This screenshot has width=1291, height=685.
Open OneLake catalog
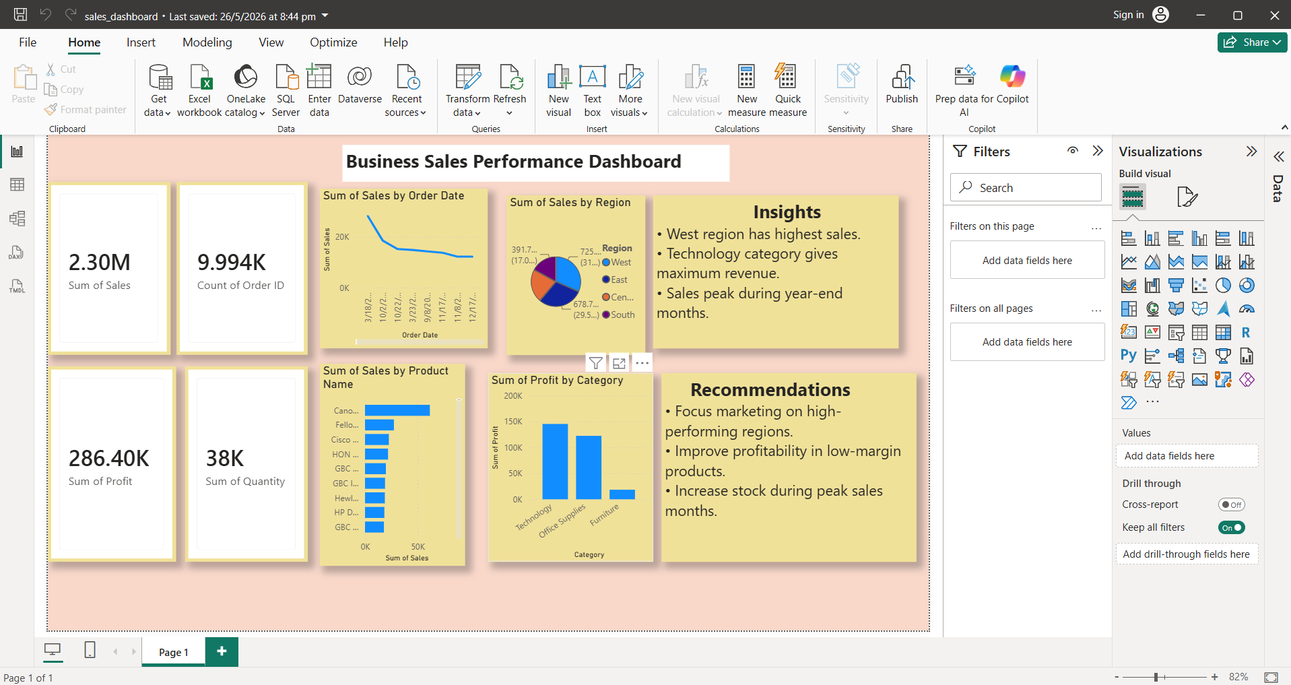point(246,90)
